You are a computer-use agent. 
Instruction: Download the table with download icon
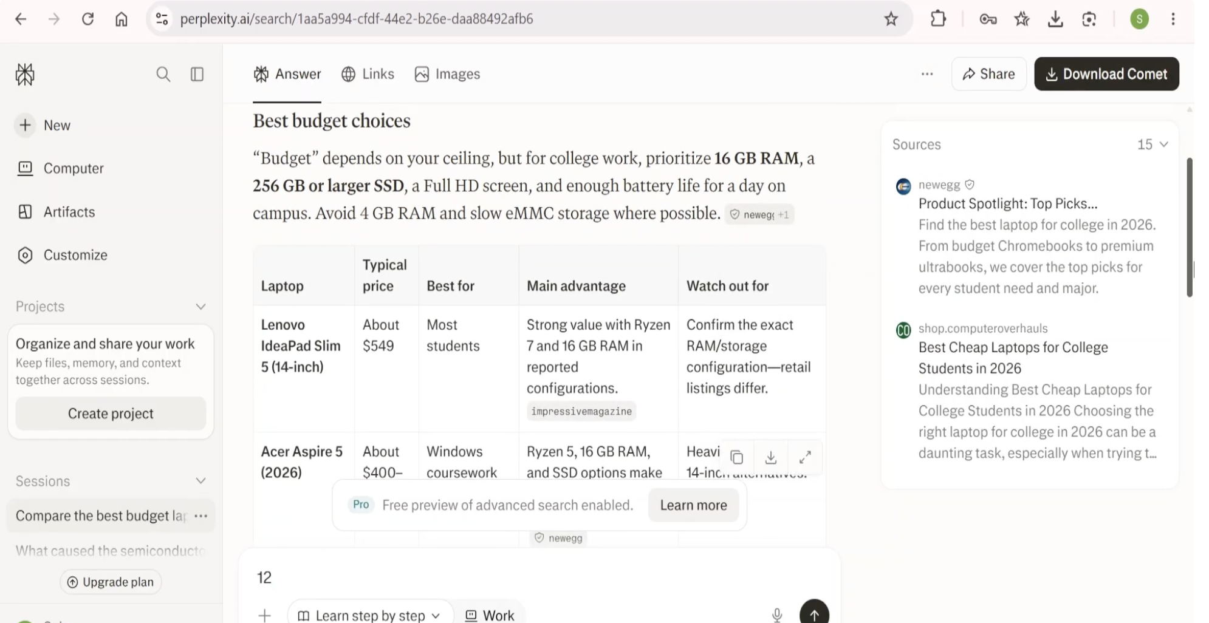771,457
